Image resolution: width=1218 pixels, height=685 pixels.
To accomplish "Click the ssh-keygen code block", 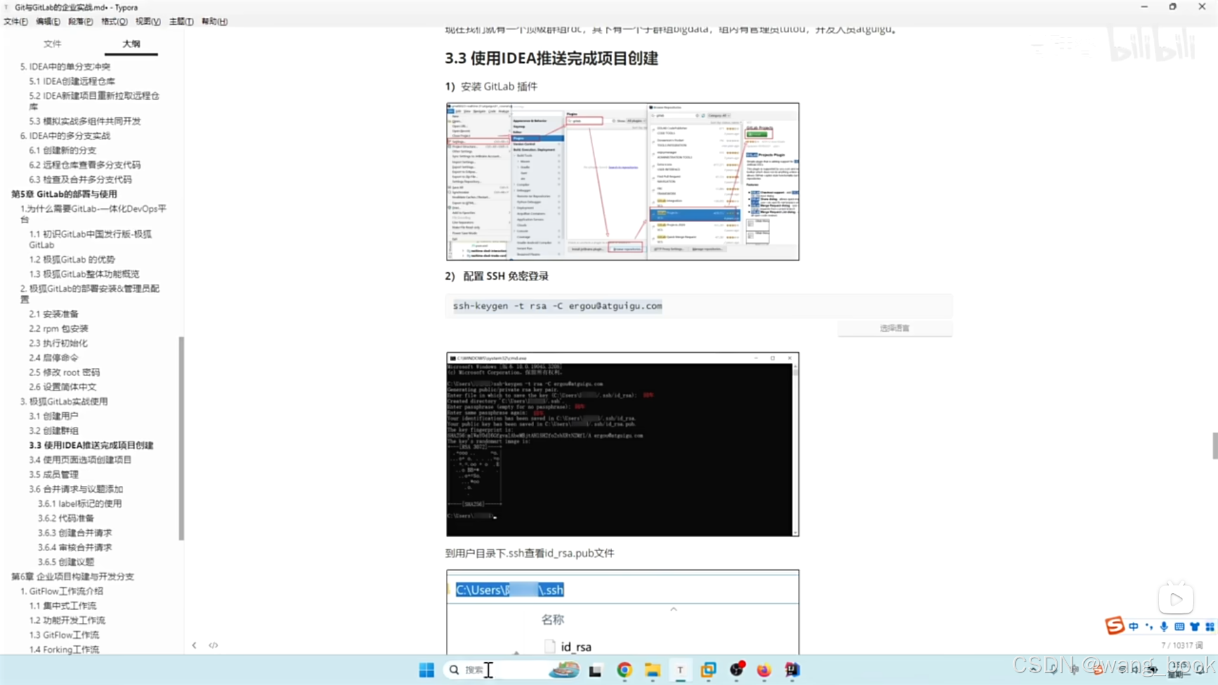I will [698, 306].
